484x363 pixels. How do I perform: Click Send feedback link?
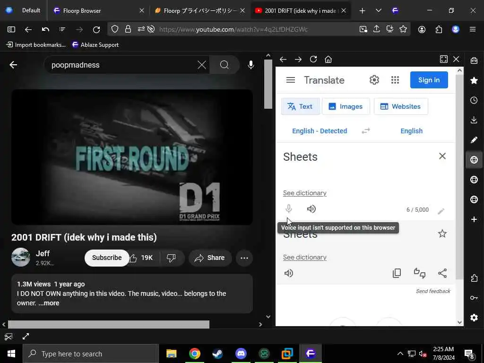point(433,291)
